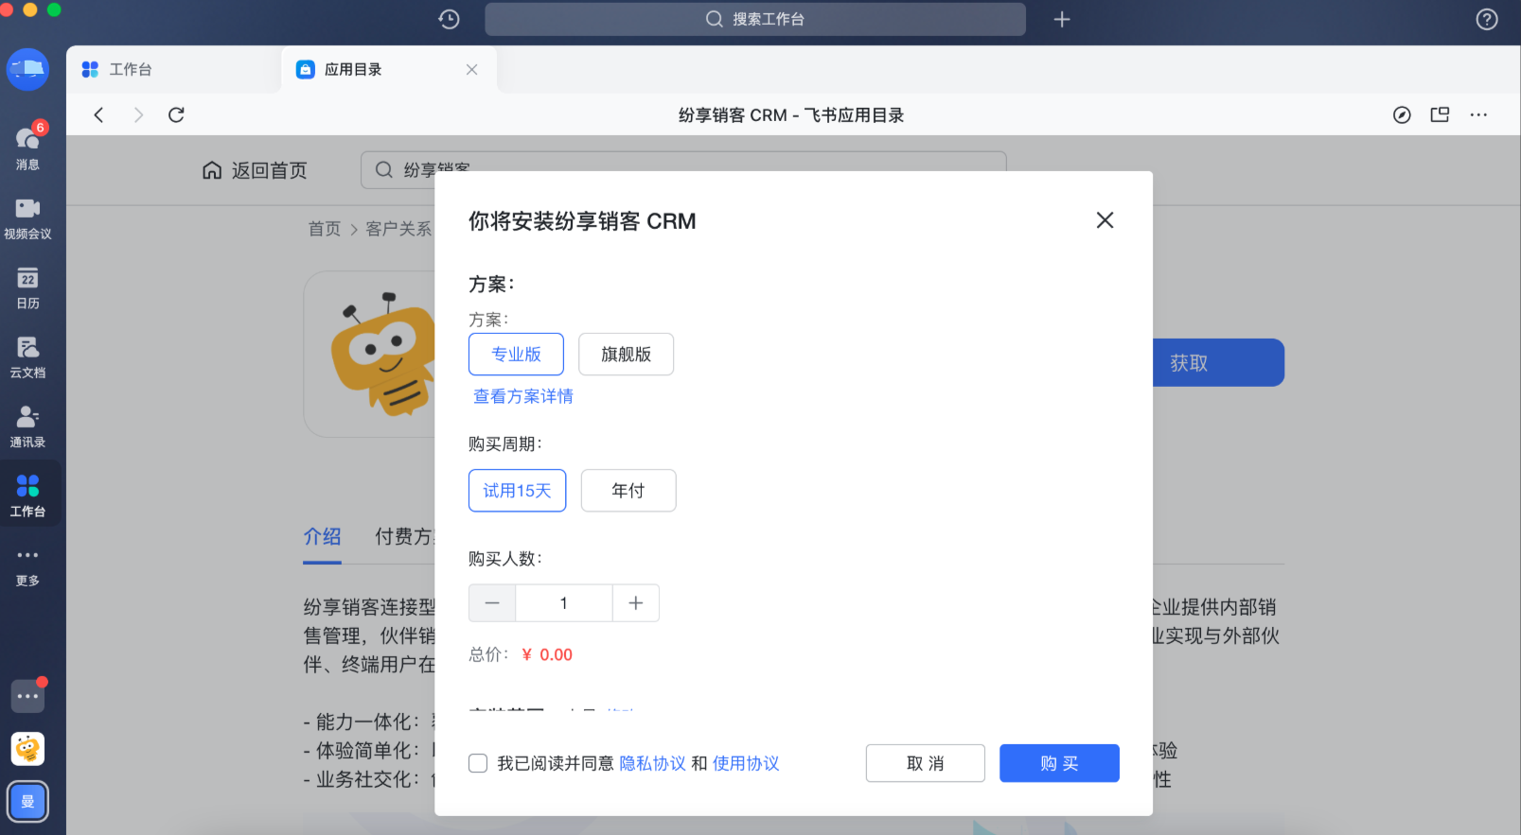The height and width of the screenshot is (835, 1521).
Task: Select the 付费方 tab
Action: 404,536
